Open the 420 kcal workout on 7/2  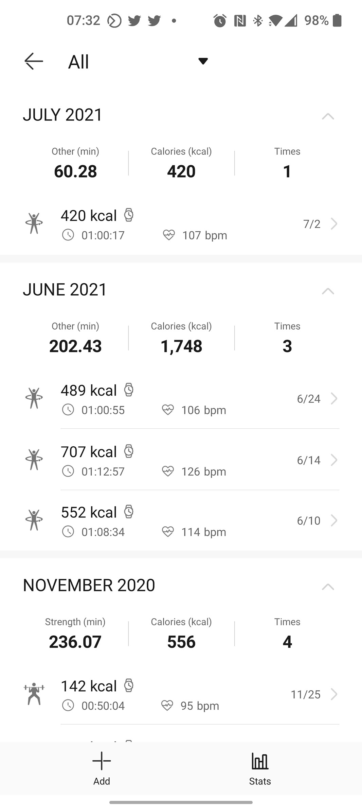180,225
